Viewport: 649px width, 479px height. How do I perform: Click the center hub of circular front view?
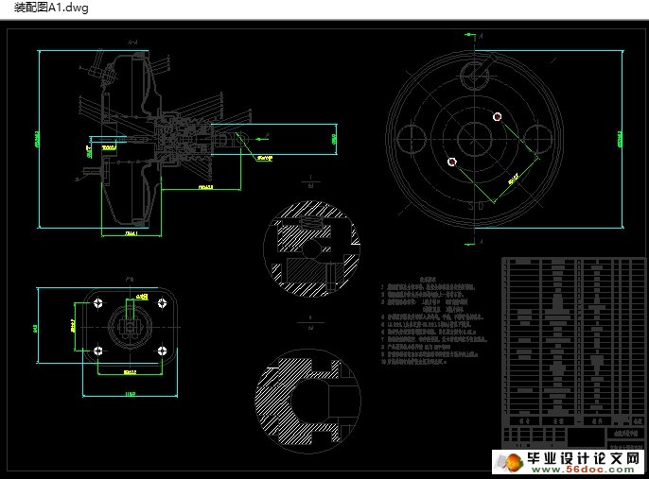click(474, 139)
